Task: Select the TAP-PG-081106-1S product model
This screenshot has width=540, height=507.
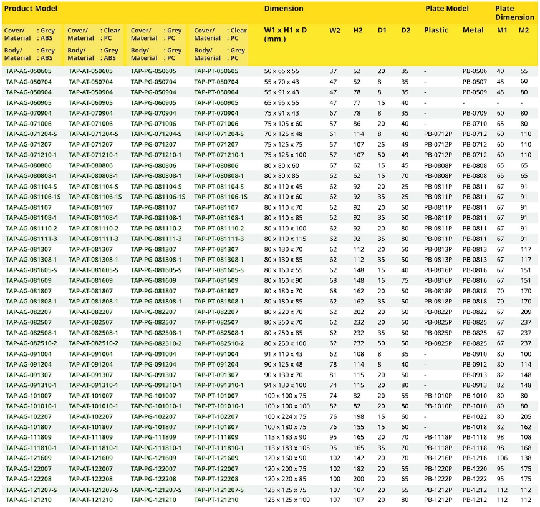Action: (x=158, y=197)
